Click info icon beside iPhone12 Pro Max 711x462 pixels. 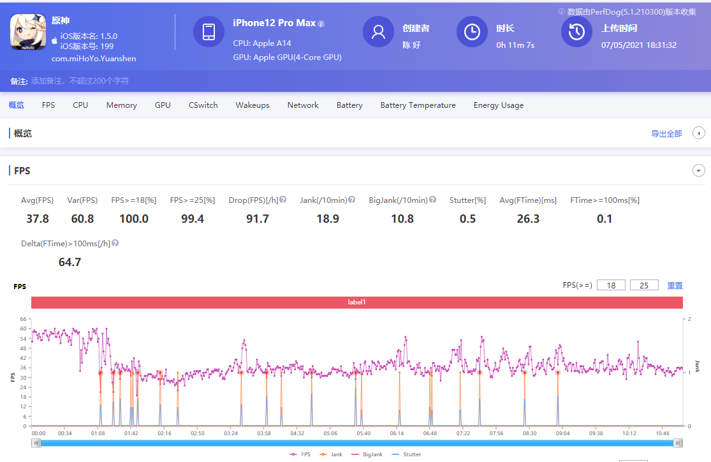tap(321, 24)
